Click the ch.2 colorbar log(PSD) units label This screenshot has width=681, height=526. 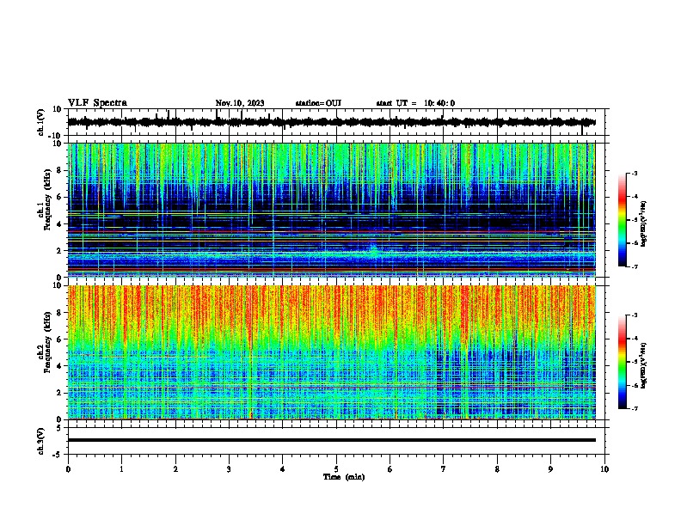(644, 365)
